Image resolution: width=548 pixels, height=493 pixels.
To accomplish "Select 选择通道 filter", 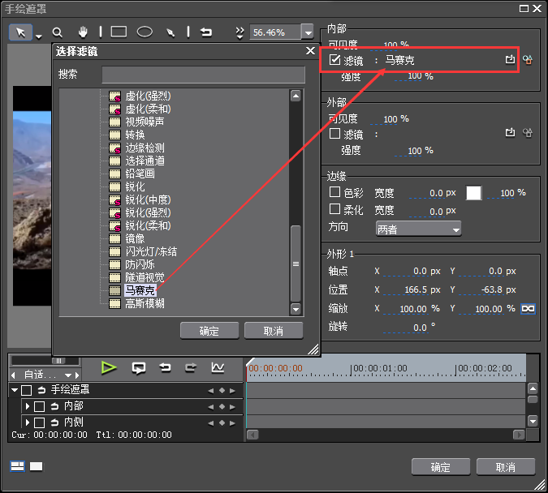I will (x=145, y=161).
